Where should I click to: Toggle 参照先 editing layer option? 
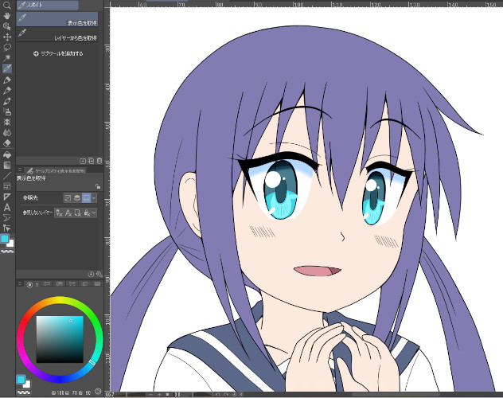68,198
